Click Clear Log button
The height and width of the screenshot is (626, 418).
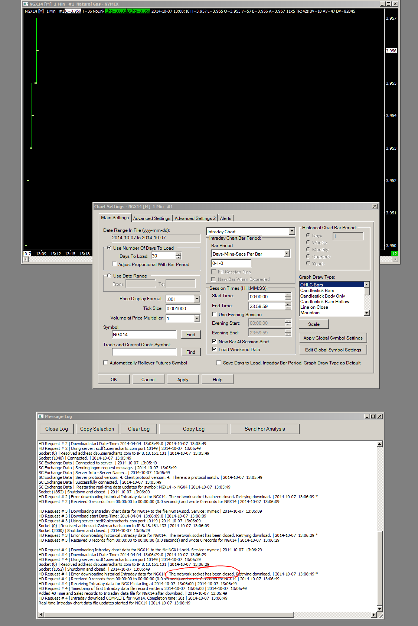139,429
